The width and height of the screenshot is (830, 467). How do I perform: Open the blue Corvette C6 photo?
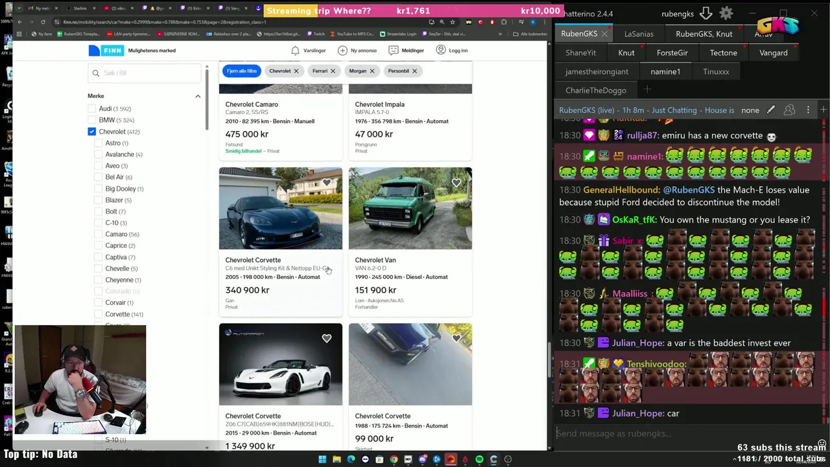point(280,208)
